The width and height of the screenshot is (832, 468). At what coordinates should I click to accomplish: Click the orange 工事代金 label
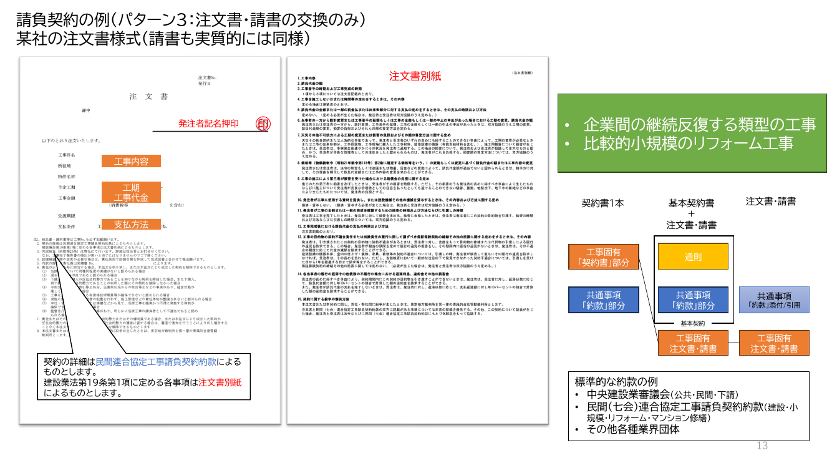[131, 198]
